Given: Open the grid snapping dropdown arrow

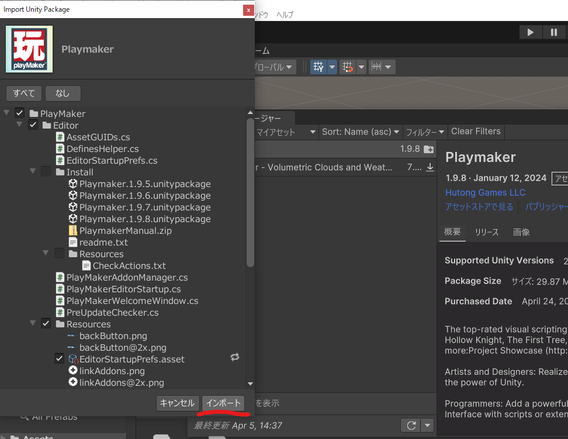Looking at the screenshot, I should coord(361,67).
